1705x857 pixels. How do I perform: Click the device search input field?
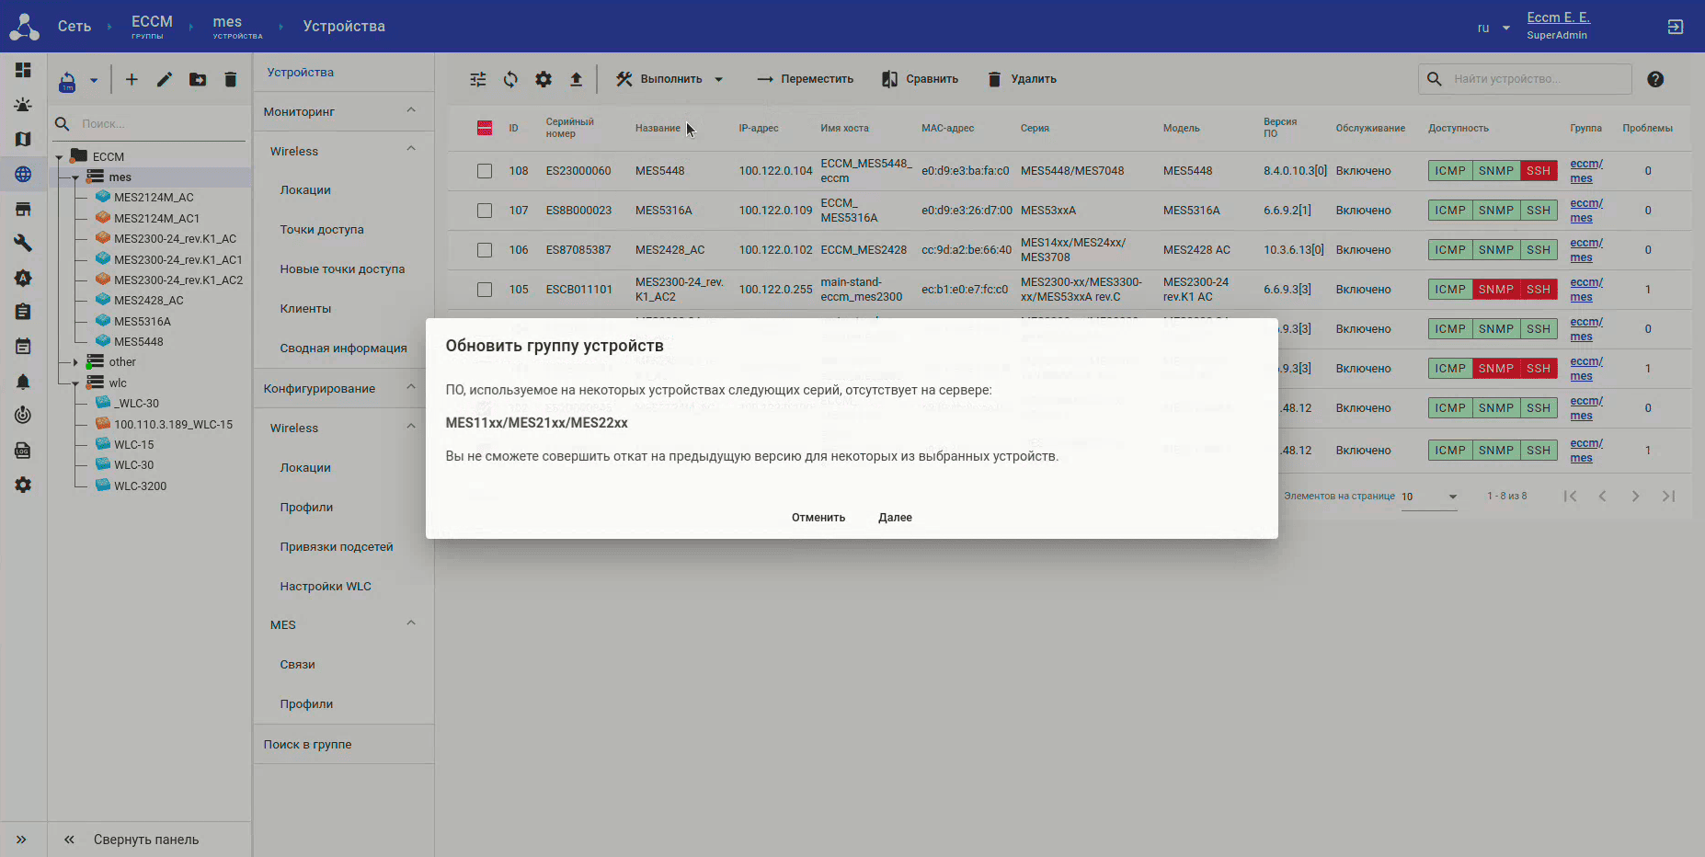[x=1536, y=79]
